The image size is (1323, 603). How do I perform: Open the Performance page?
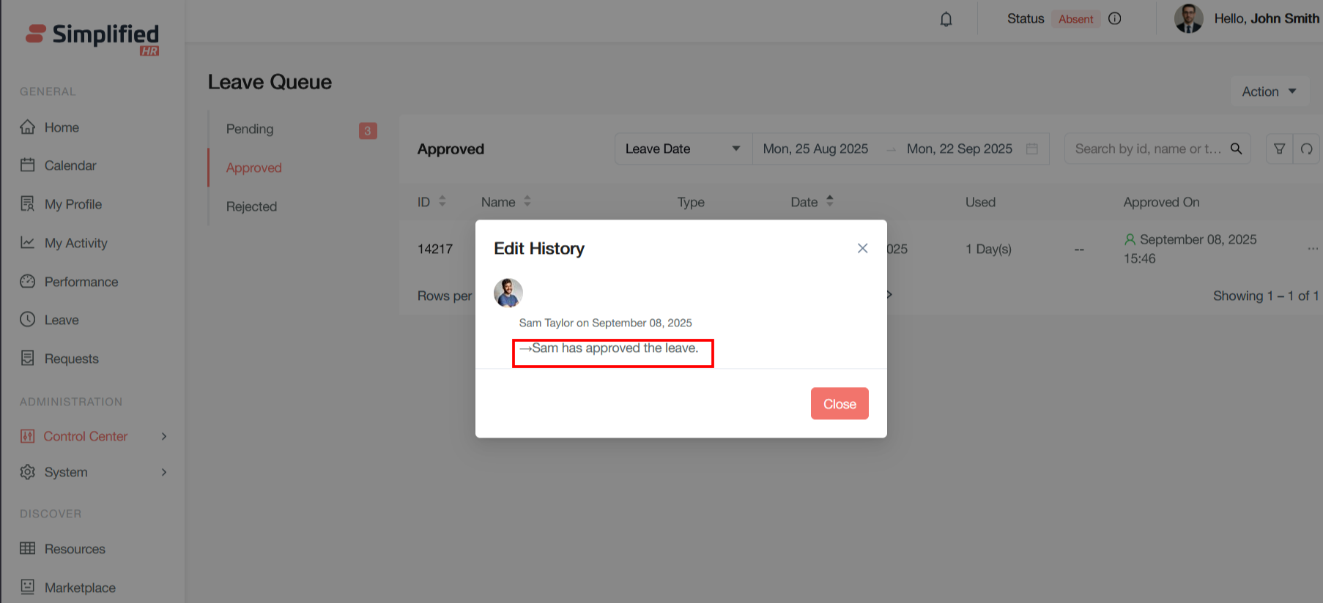coord(81,282)
